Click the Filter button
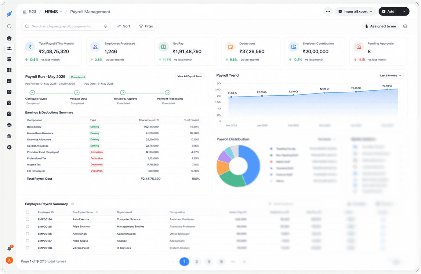421x274 pixels. [x=146, y=26]
